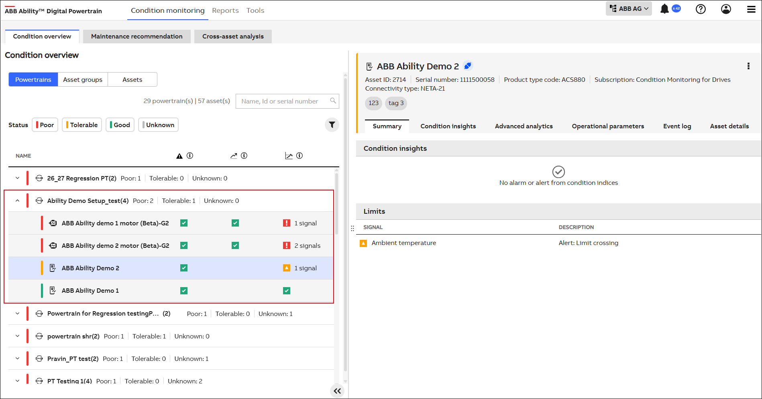Toggle the Tolerable status filter
Image resolution: width=762 pixels, height=399 pixels.
coord(82,125)
